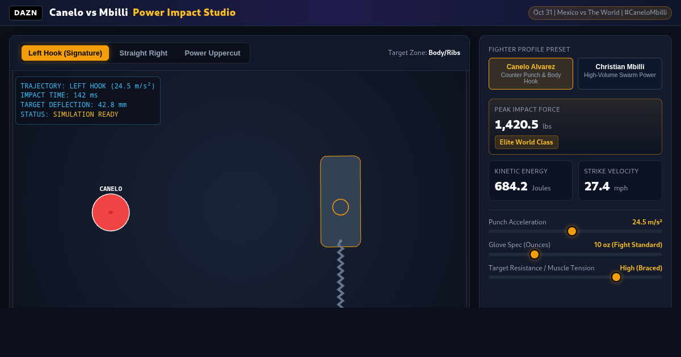Switch to the Straight Right tab
The height and width of the screenshot is (357, 681).
pos(144,53)
